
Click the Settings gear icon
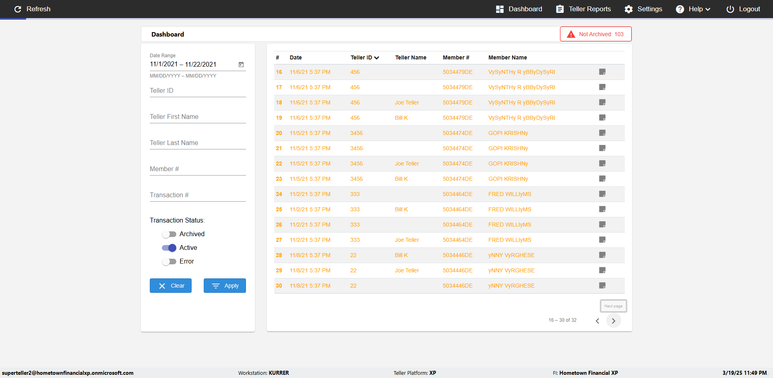coord(628,9)
